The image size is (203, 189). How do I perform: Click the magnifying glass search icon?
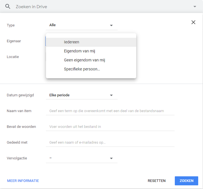(x=8, y=6)
